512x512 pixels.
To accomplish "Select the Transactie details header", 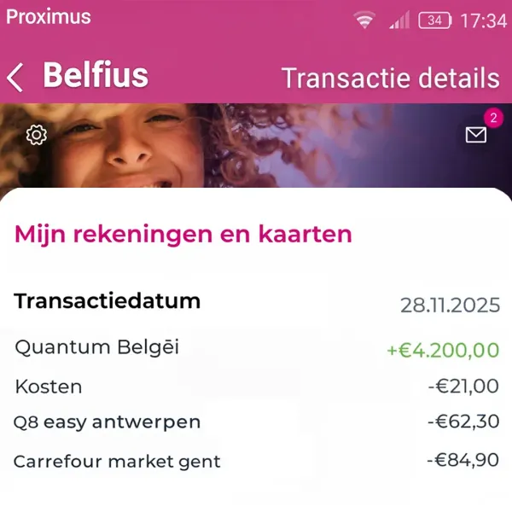I will click(x=390, y=78).
